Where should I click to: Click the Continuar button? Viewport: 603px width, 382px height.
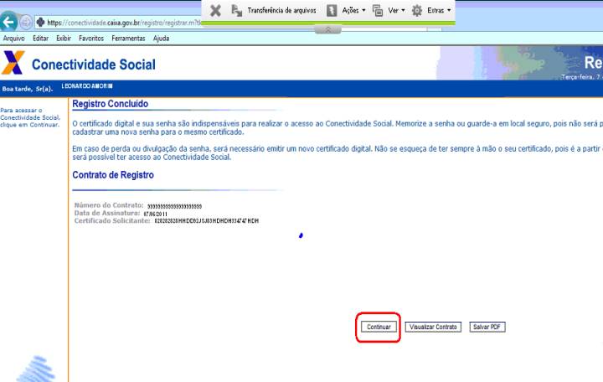[379, 327]
